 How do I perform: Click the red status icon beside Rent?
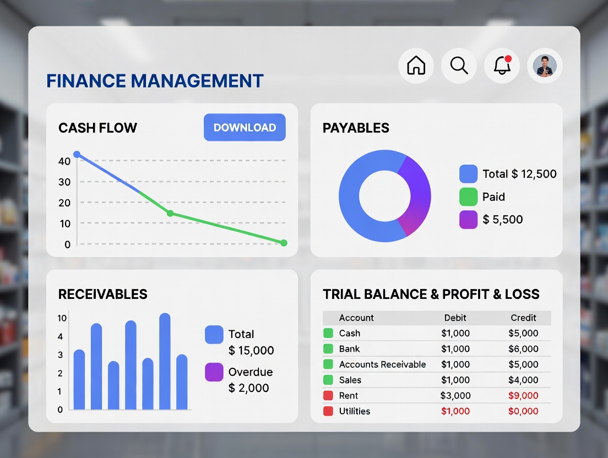328,395
